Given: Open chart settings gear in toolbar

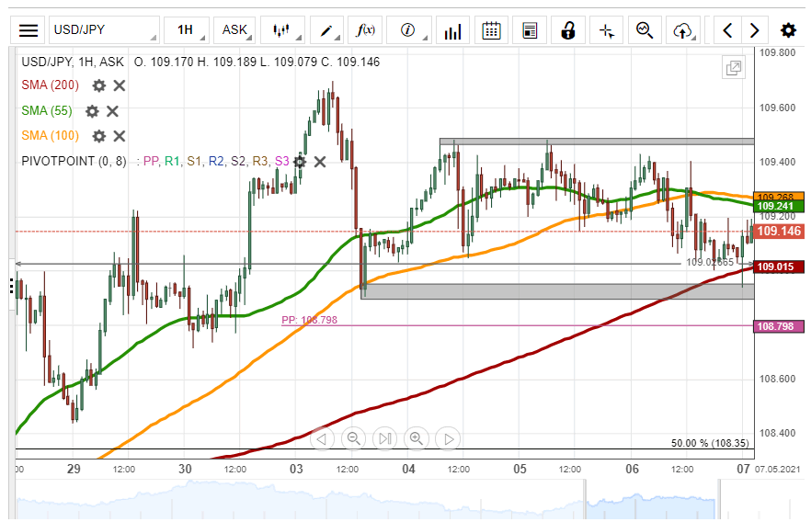Looking at the screenshot, I should [788, 30].
